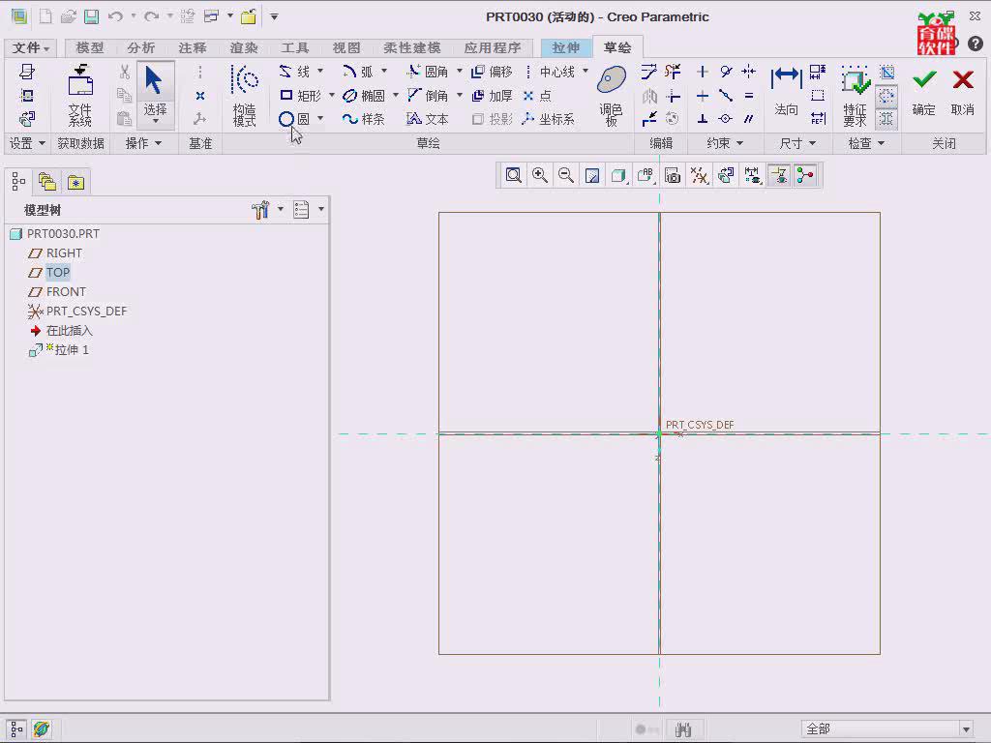This screenshot has height=743, width=991.
Task: Open model tree settings hammer button
Action: pos(260,210)
